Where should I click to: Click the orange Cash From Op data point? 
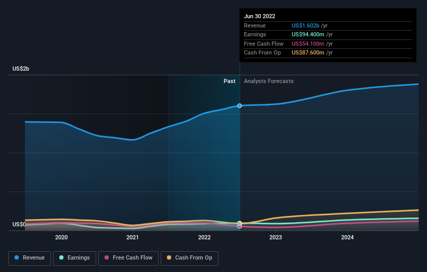pyautogui.click(x=239, y=223)
